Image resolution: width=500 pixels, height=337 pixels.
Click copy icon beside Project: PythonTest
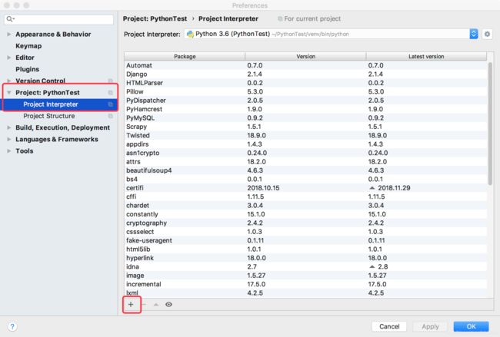click(x=110, y=93)
